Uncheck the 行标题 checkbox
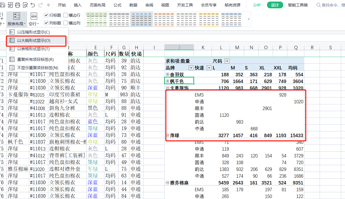The height and width of the screenshot is (199, 345). 46,15
